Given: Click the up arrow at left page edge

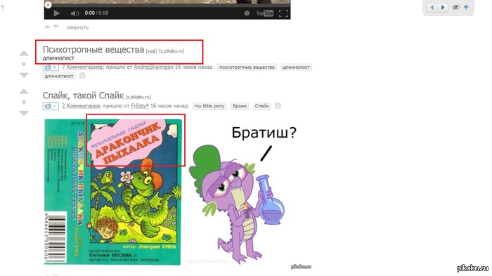Looking at the screenshot, I should (3, 8).
